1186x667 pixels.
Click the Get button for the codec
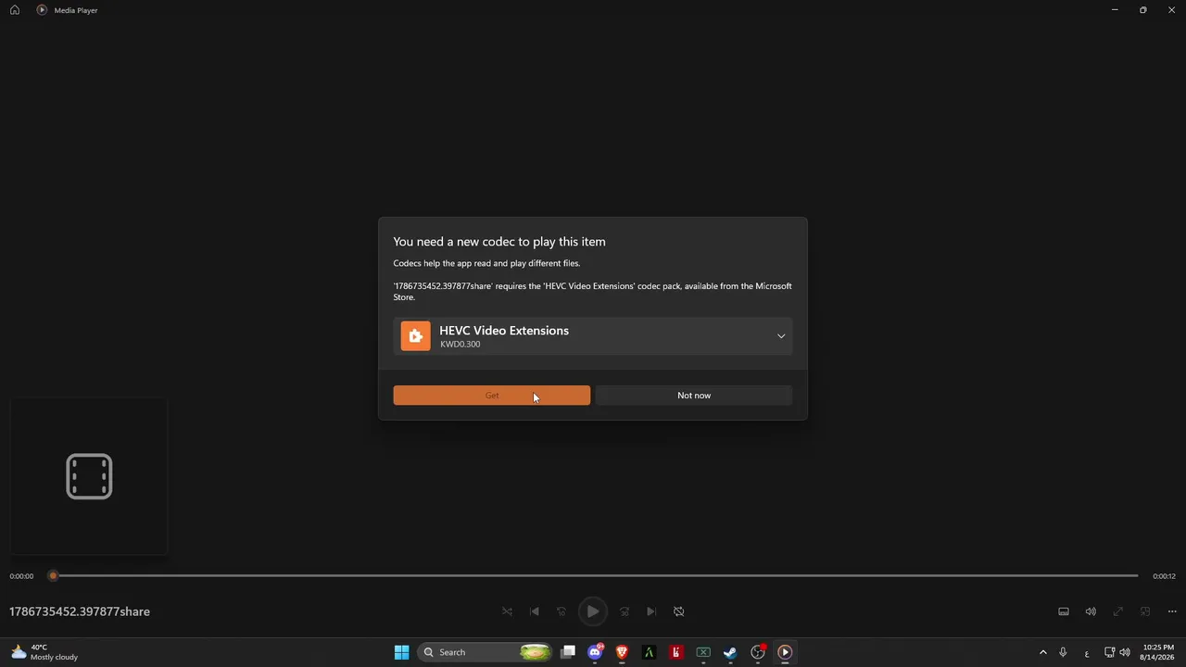[x=492, y=396]
